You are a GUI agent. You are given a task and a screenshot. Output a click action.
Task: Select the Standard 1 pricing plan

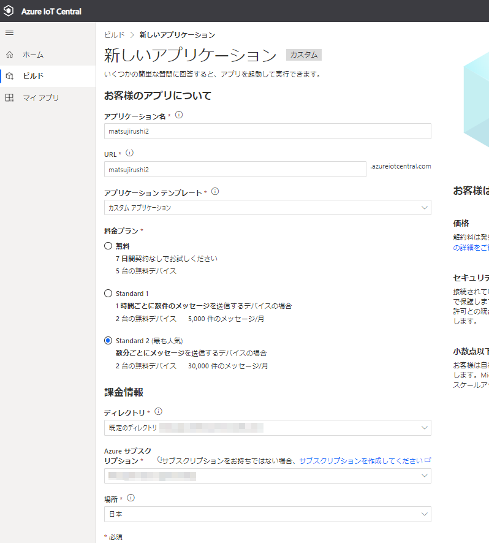pyautogui.click(x=108, y=294)
